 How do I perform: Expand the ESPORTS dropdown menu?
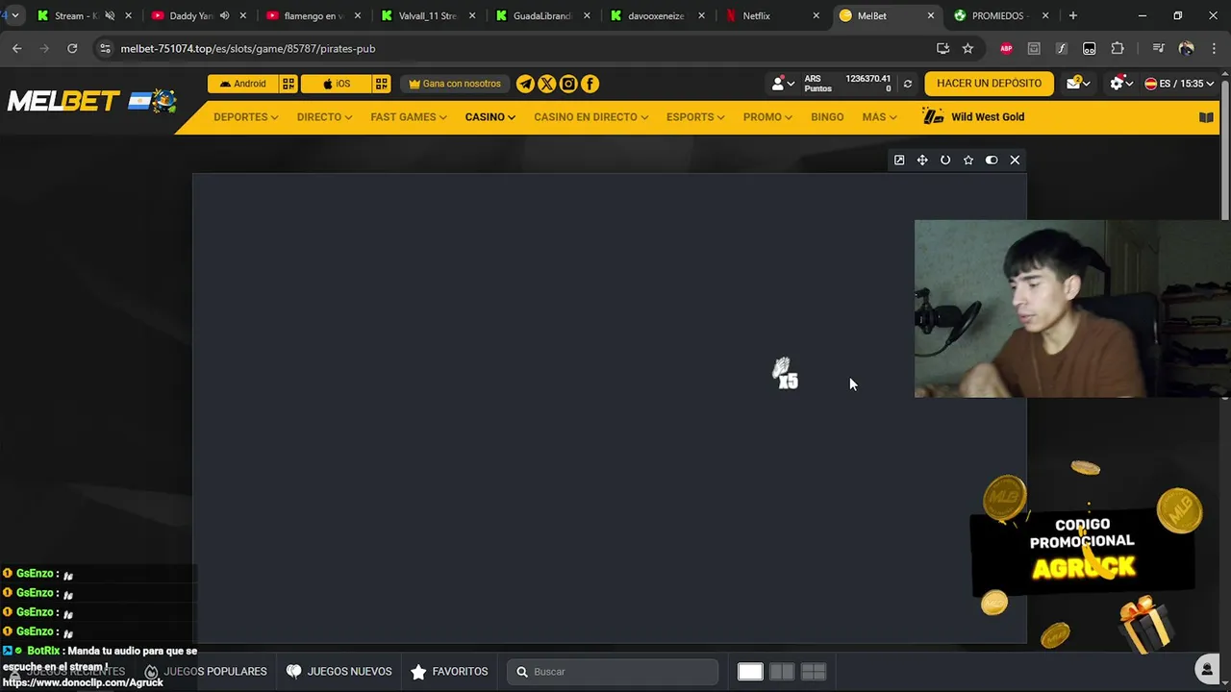[695, 117]
